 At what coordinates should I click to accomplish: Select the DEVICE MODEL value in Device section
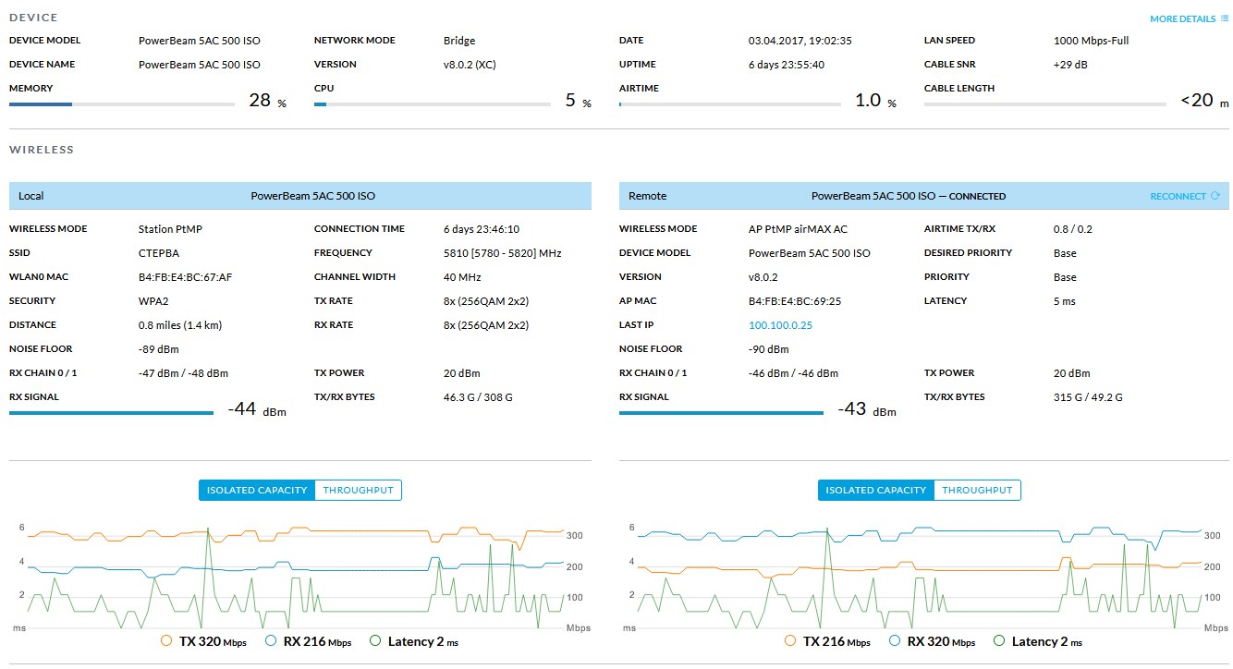[200, 41]
